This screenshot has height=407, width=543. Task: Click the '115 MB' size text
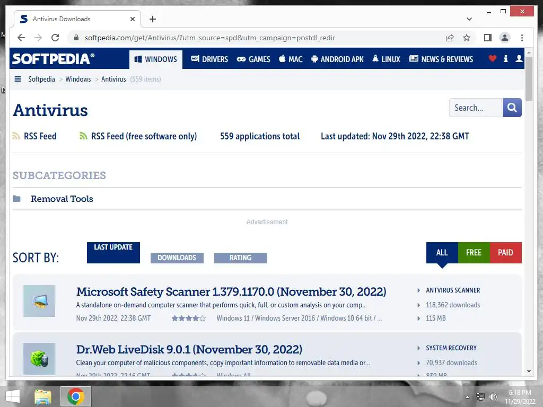pos(436,318)
